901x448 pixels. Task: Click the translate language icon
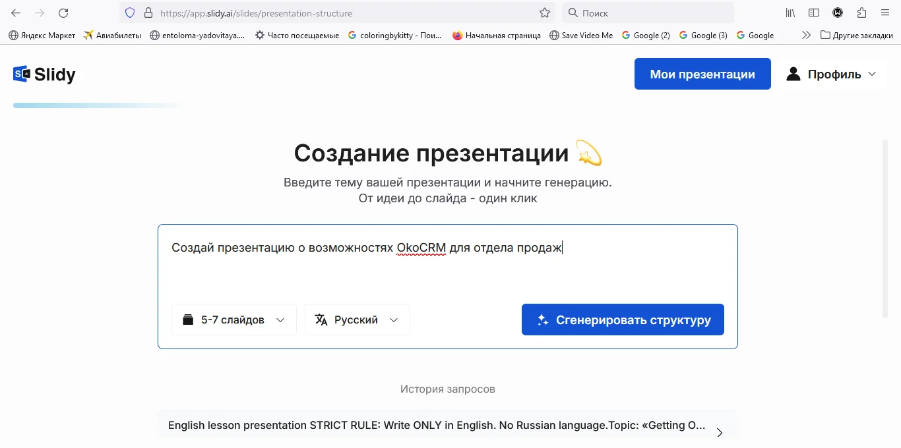pyautogui.click(x=321, y=320)
